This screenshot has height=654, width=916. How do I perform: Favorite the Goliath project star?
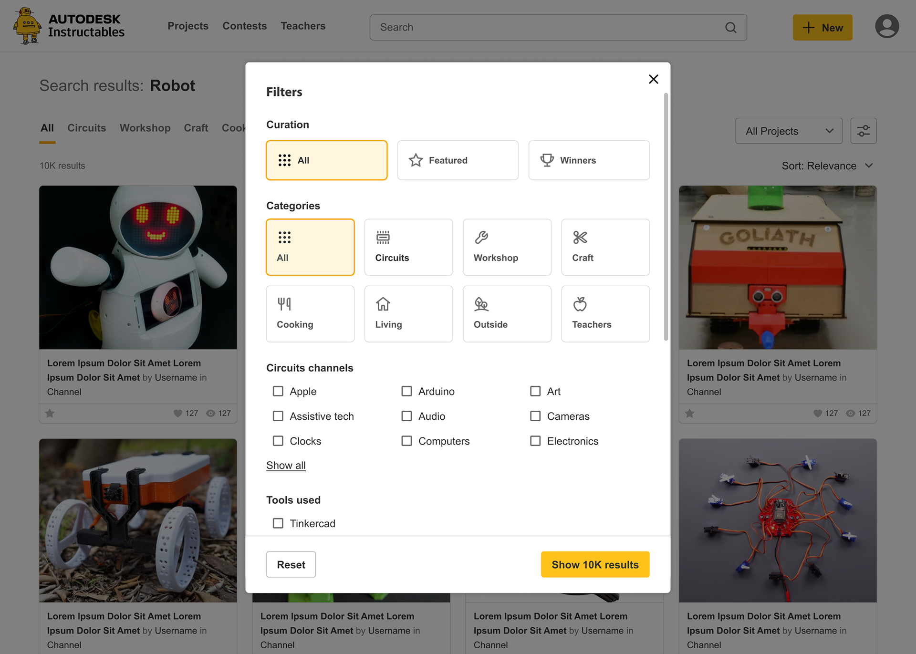(689, 414)
